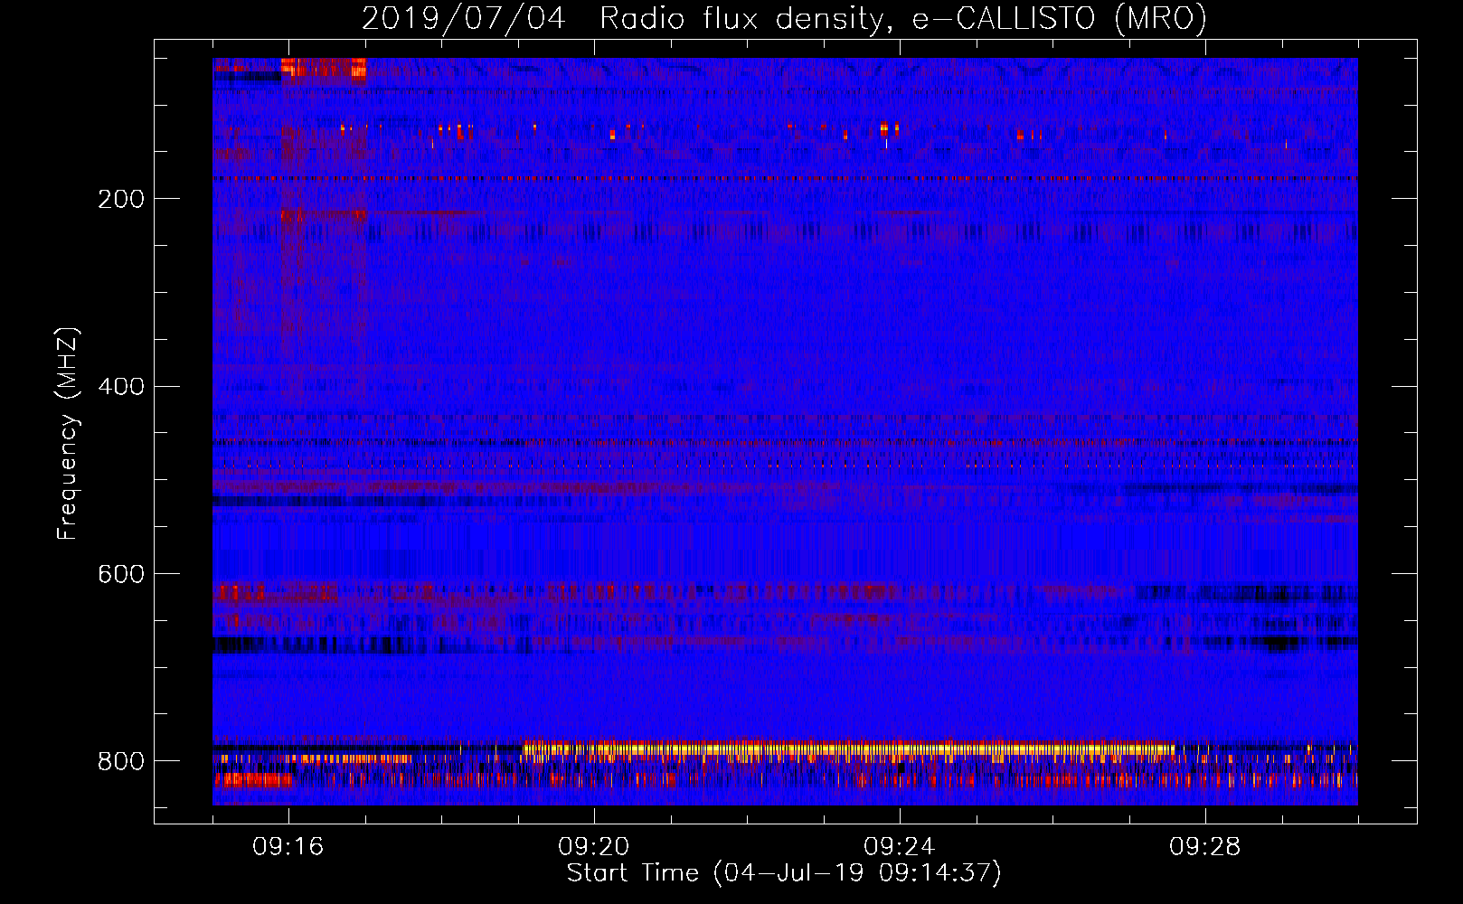The width and height of the screenshot is (1463, 904).
Task: Select the 800 frequency tick label
Action: click(121, 761)
